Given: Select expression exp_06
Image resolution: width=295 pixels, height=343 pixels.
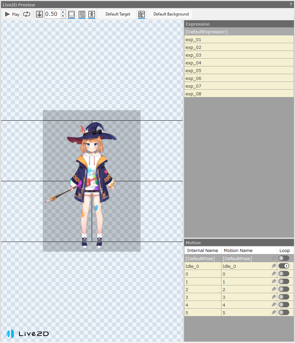Looking at the screenshot, I should click(x=239, y=78).
